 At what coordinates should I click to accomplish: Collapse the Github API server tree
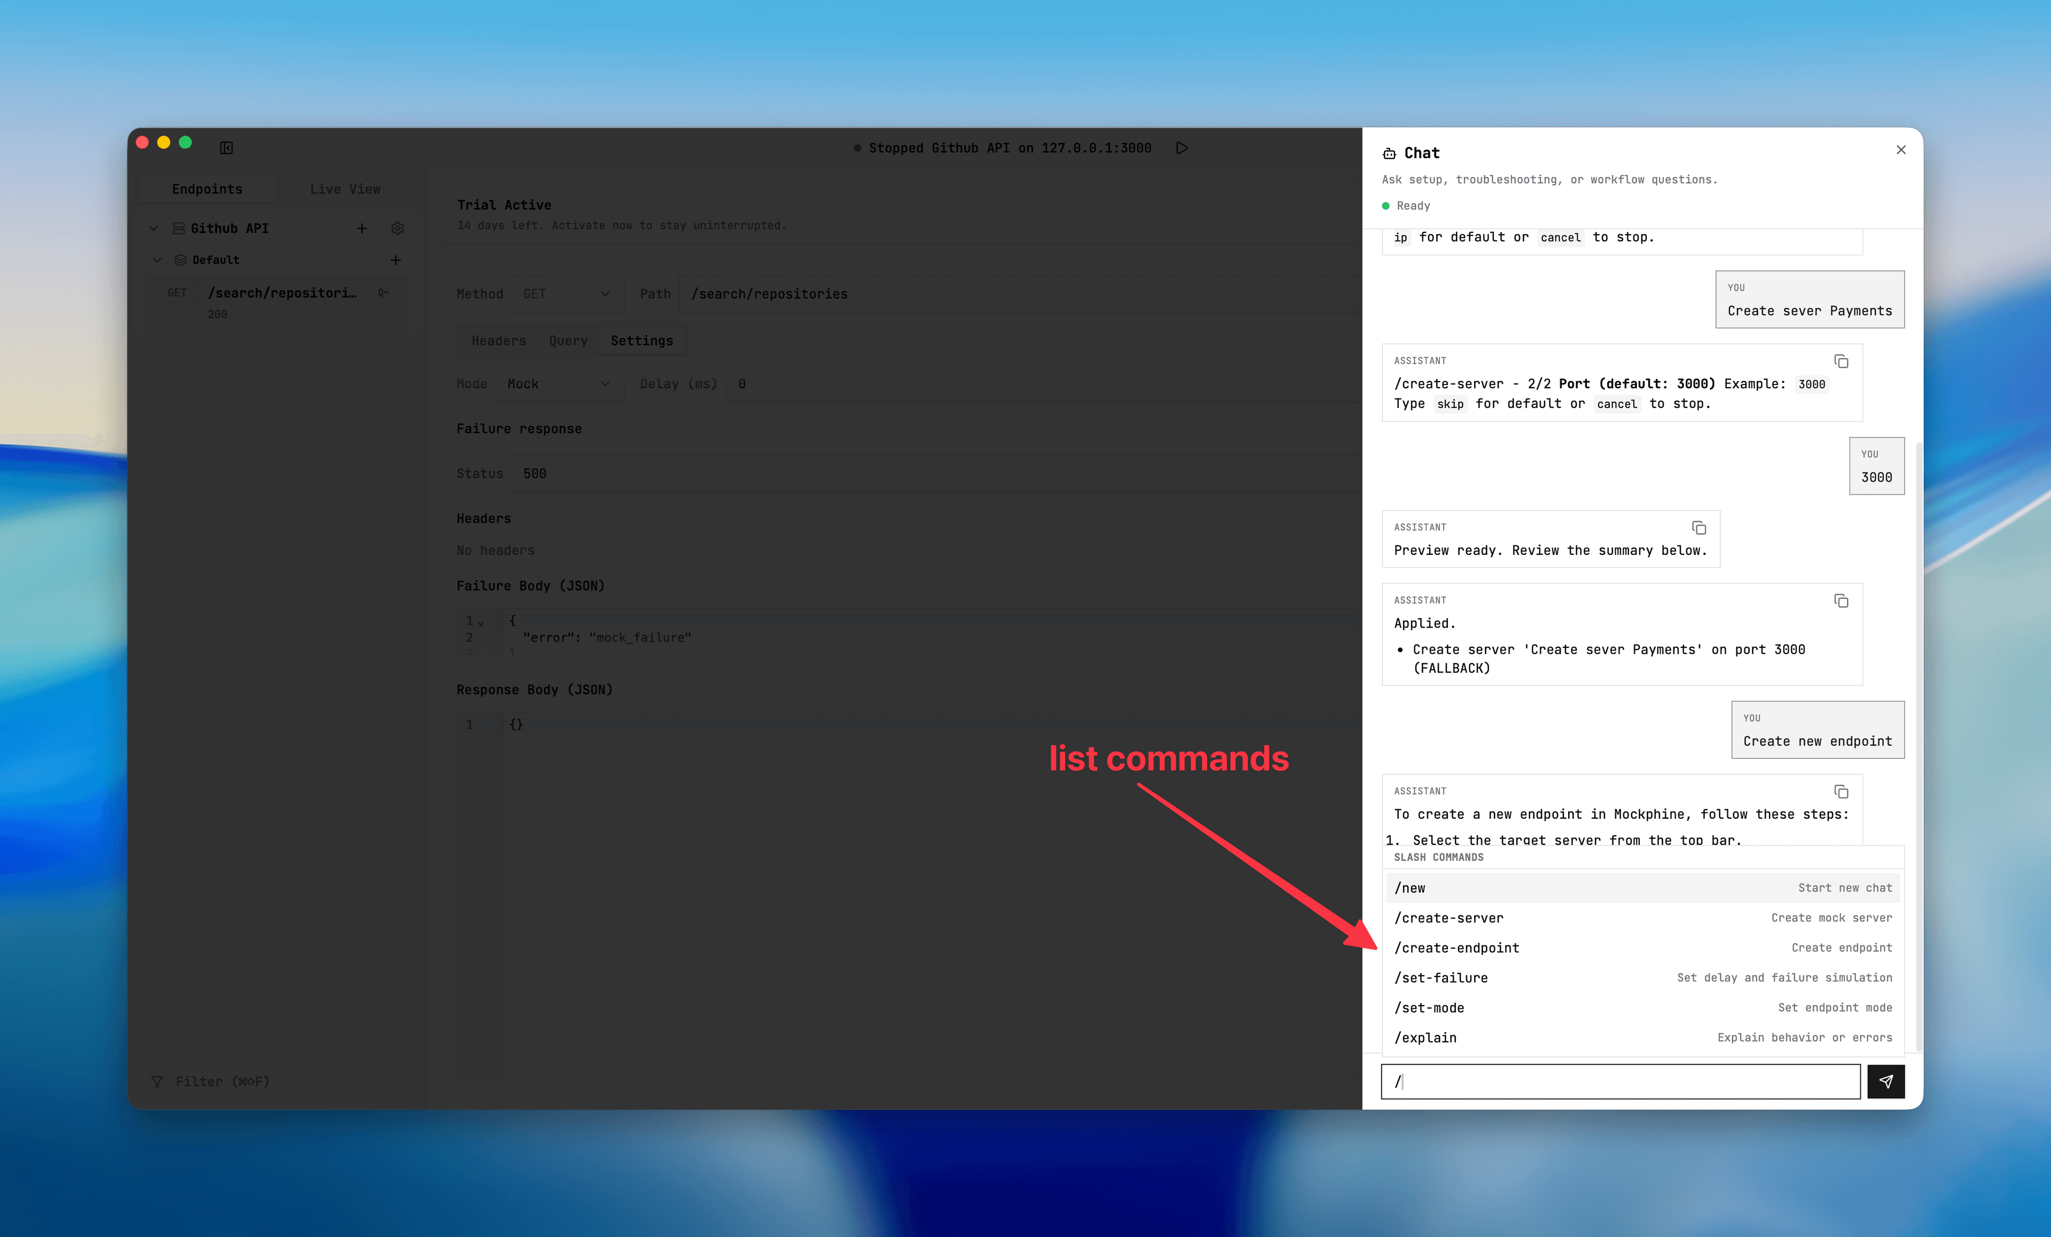click(x=153, y=227)
